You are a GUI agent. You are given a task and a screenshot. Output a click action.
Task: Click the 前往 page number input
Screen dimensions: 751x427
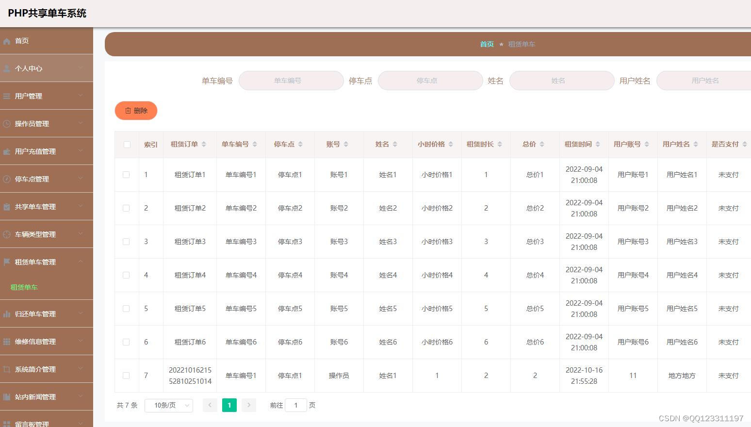pyautogui.click(x=296, y=405)
